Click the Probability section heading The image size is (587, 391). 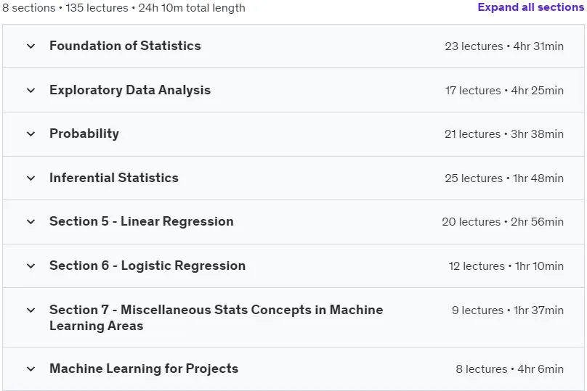pyautogui.click(x=84, y=133)
